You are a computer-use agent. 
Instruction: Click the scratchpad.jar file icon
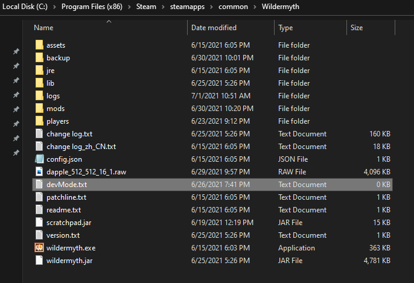tap(40, 223)
